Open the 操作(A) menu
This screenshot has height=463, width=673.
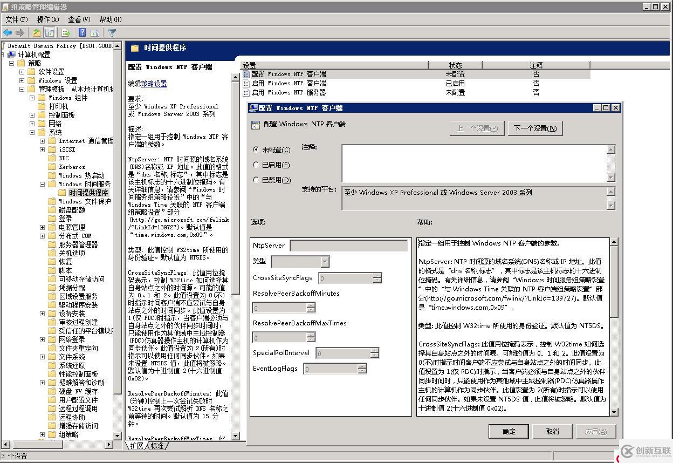(48, 19)
